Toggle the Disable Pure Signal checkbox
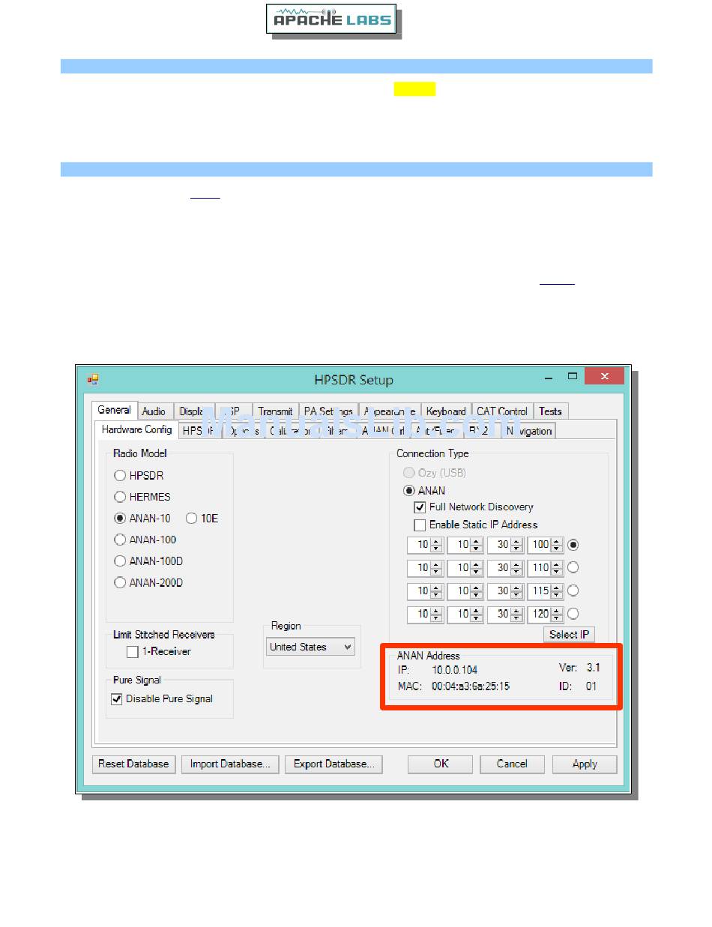 coord(116,699)
